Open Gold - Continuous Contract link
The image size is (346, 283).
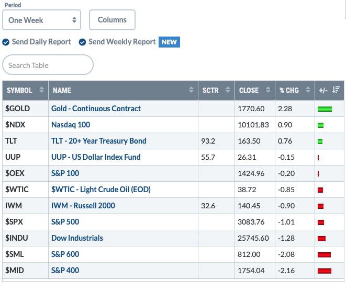pyautogui.click(x=96, y=109)
